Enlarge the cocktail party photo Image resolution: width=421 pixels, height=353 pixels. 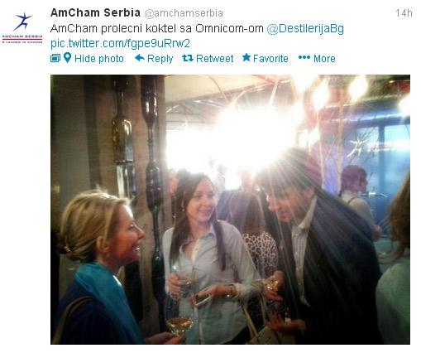pos(230,210)
